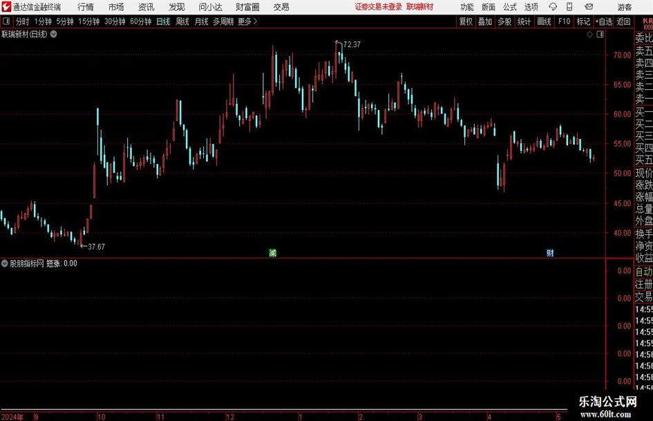
Task: Click the blue 财 marker on chart
Action: coord(550,252)
